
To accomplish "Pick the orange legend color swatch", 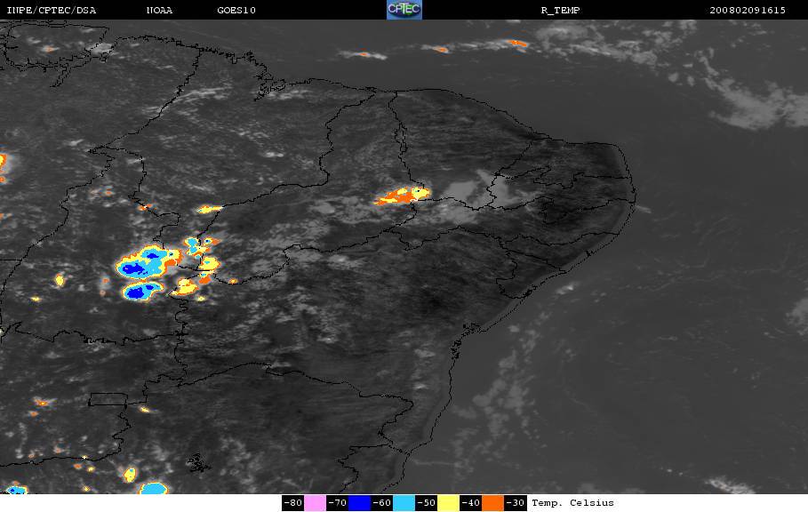I will [493, 503].
